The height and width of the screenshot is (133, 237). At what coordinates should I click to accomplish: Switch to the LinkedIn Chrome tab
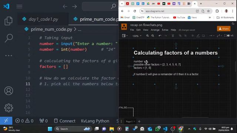(x=143, y=4)
